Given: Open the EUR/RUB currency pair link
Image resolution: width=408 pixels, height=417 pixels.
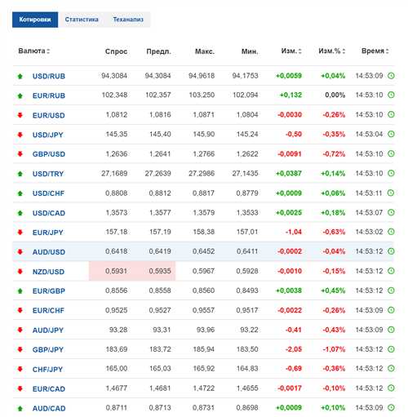Looking at the screenshot, I should click(49, 95).
